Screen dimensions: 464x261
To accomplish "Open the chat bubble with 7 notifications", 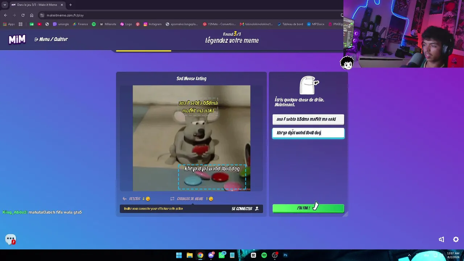I will click(11, 239).
